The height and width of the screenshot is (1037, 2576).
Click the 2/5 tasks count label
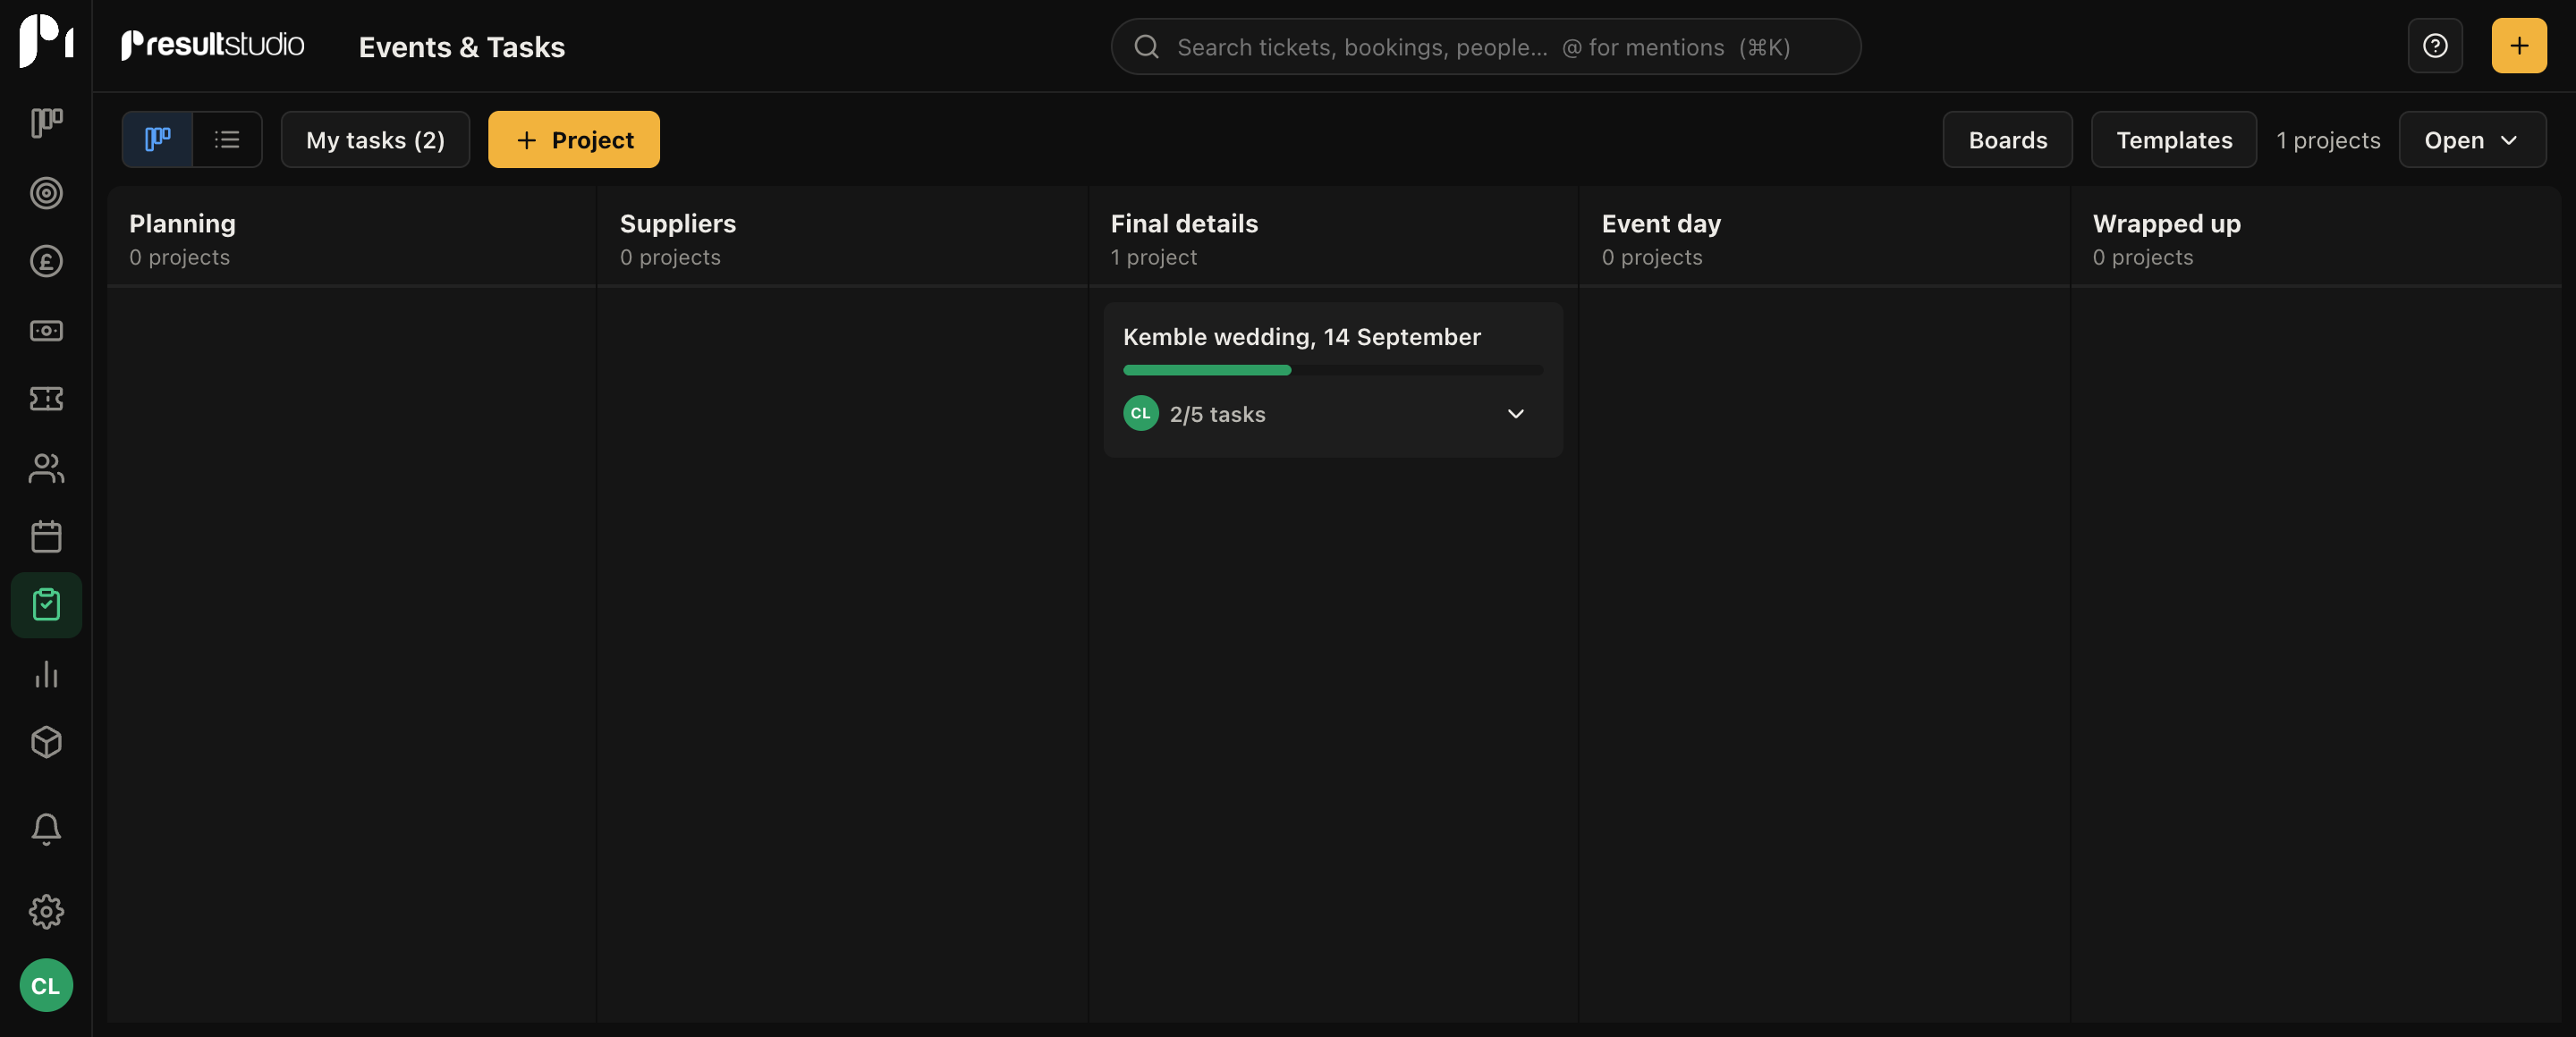tap(1217, 414)
